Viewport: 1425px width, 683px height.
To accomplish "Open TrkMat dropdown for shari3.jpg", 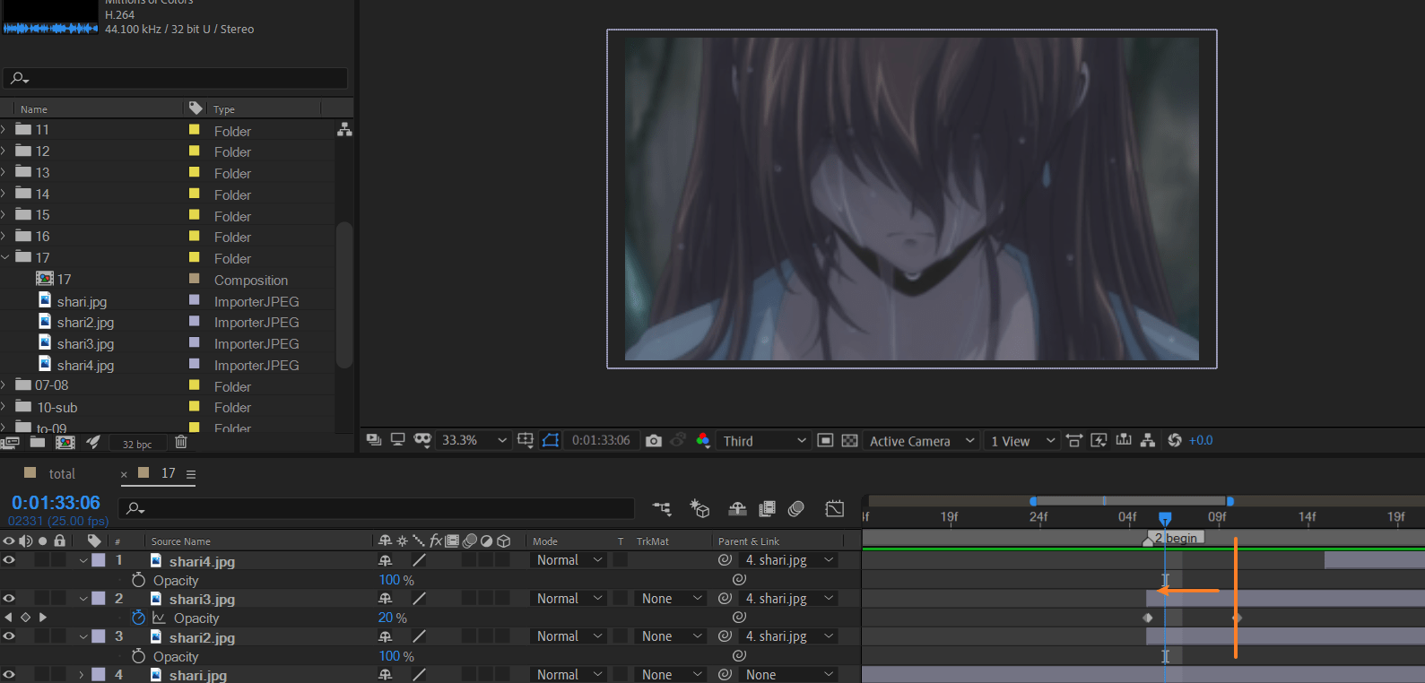I will (672, 599).
